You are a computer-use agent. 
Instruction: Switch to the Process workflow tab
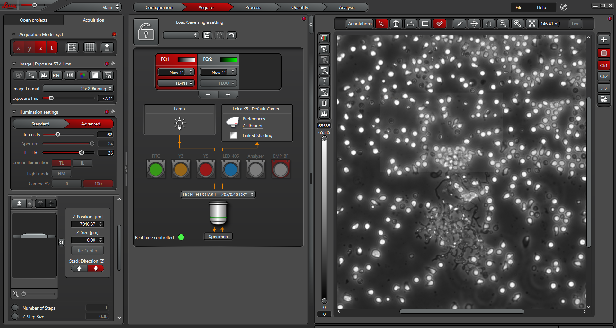click(x=253, y=7)
